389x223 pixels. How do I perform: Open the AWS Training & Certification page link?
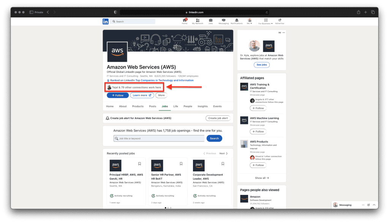coord(259,86)
